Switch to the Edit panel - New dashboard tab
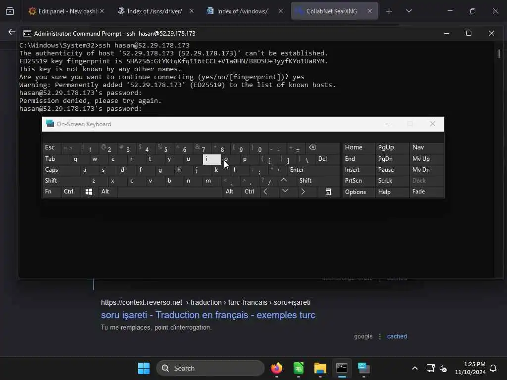The height and width of the screenshot is (380, 507). point(66,11)
